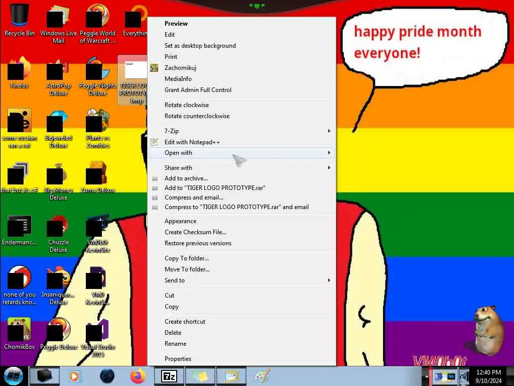Click Copy To folder...
514x386 pixels.
pos(241,258)
